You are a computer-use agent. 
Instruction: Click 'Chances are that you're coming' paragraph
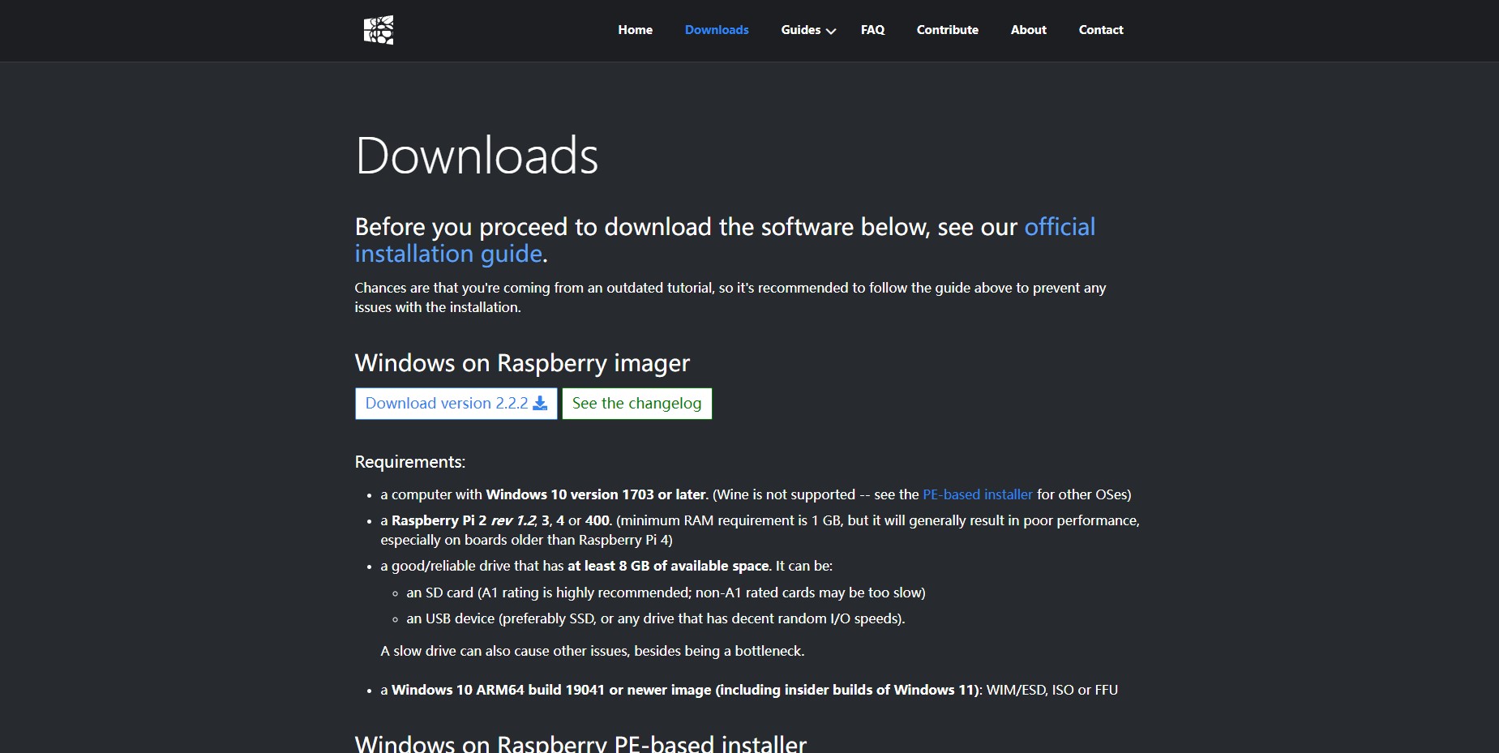tap(730, 297)
